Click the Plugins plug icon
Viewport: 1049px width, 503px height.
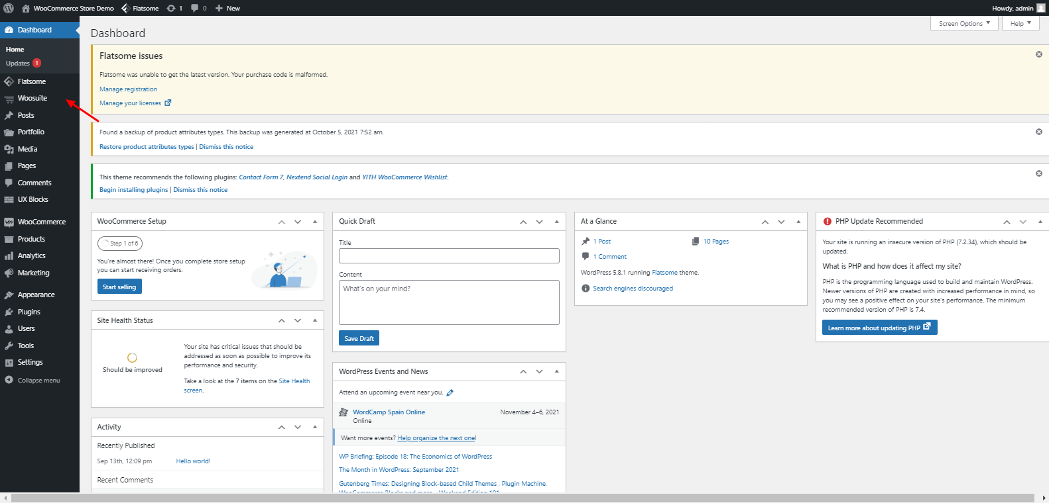(9, 312)
